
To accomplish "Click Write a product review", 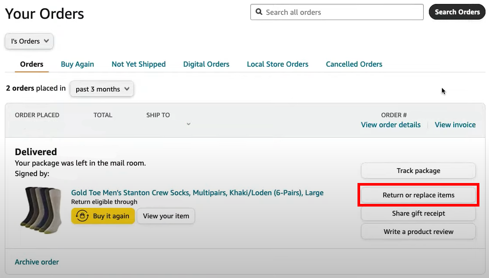I will pos(418,231).
